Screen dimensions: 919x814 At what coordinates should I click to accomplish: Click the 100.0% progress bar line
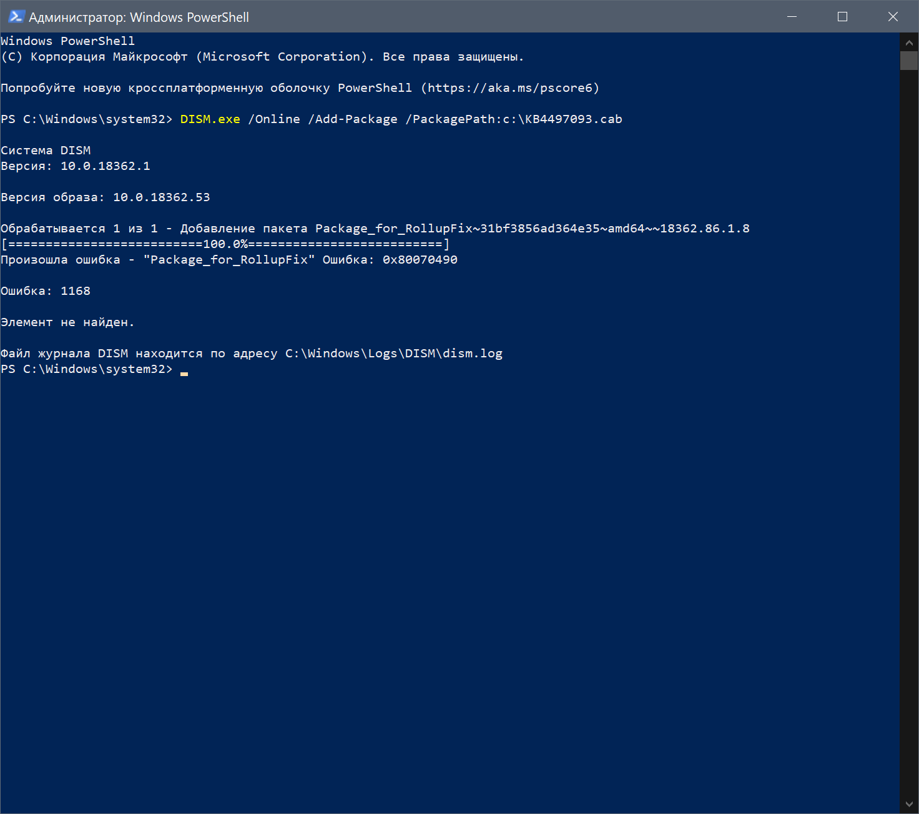tap(225, 244)
